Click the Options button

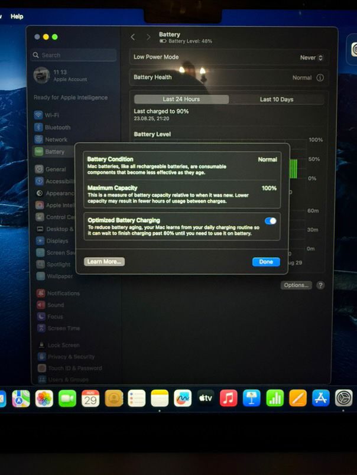click(x=296, y=285)
